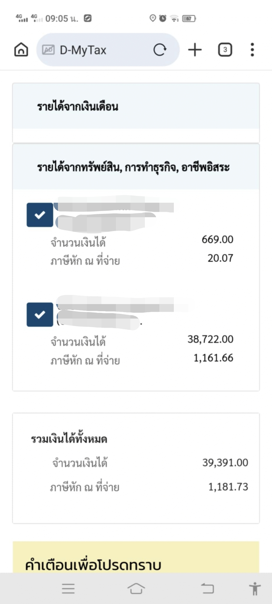272x604 pixels.
Task: Tap the accessibility figure icon
Action: pyautogui.click(x=255, y=588)
